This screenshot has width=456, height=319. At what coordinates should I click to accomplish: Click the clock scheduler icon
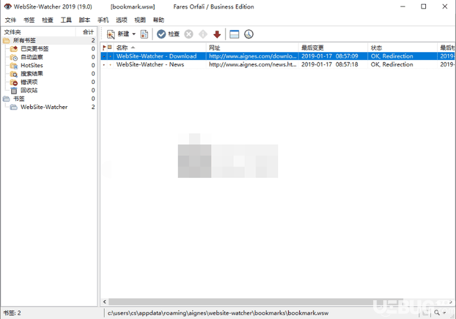tap(249, 35)
